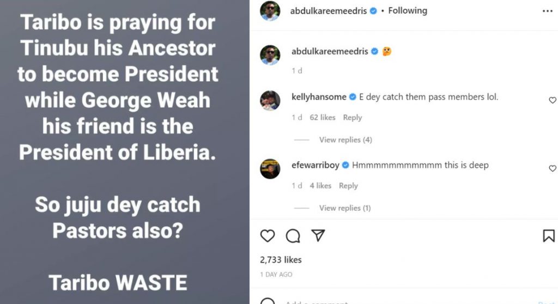
Task: Open kellyhansome's profile avatar
Action: [x=270, y=100]
